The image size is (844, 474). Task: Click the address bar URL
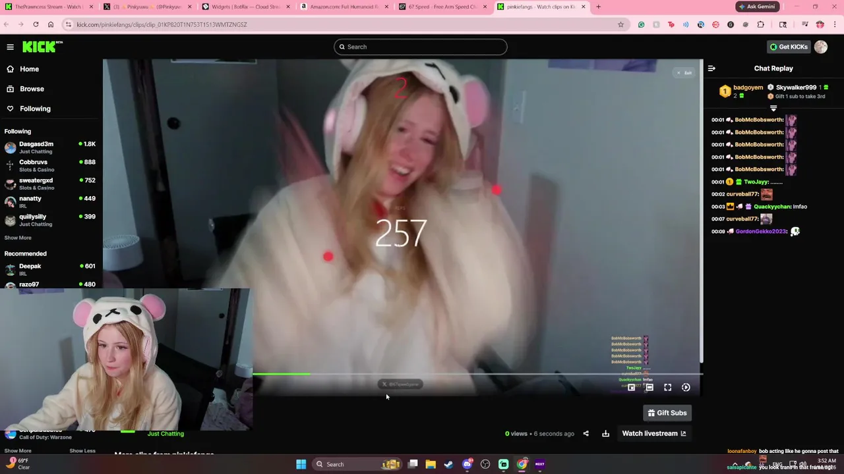tap(162, 24)
